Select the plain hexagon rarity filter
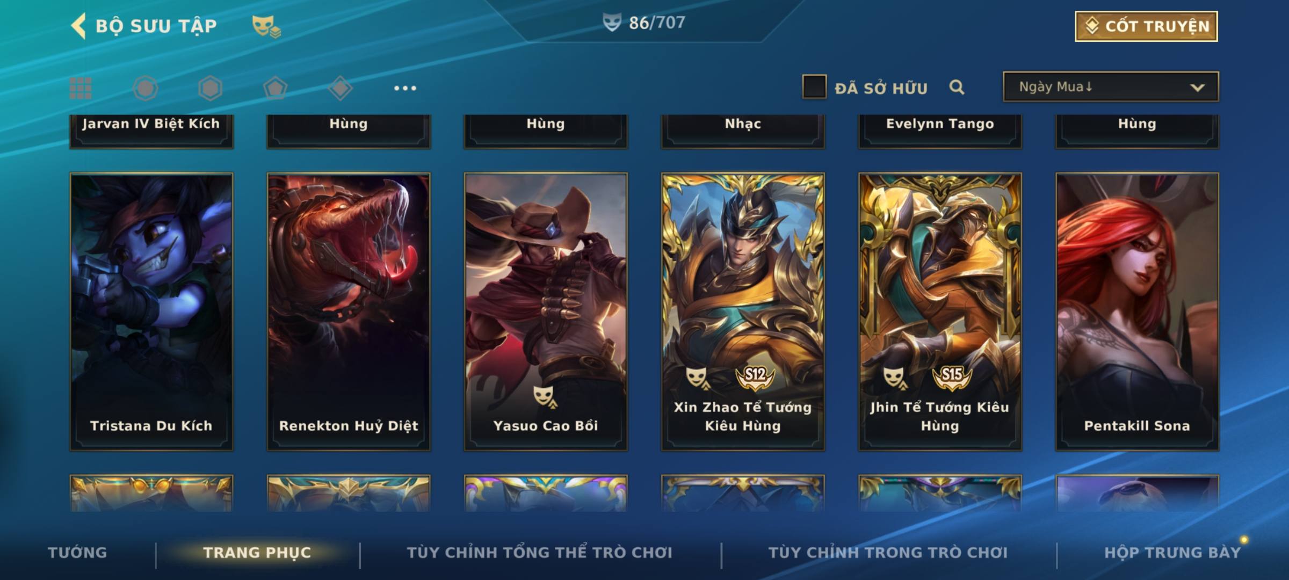Viewport: 1289px width, 580px height. point(210,88)
